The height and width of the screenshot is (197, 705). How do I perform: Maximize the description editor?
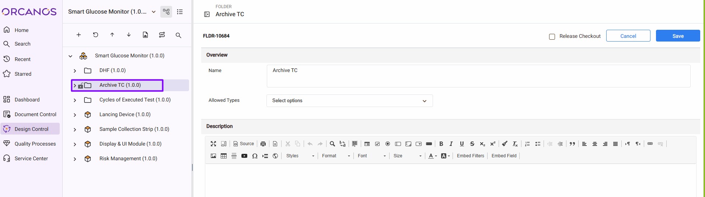pyautogui.click(x=213, y=144)
